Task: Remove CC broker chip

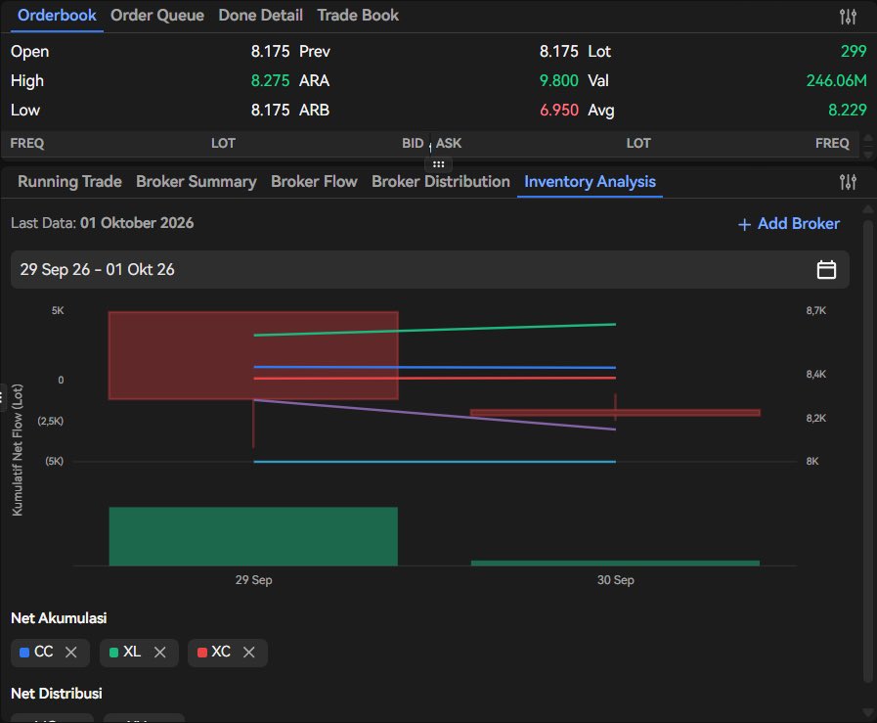Action: click(x=71, y=653)
